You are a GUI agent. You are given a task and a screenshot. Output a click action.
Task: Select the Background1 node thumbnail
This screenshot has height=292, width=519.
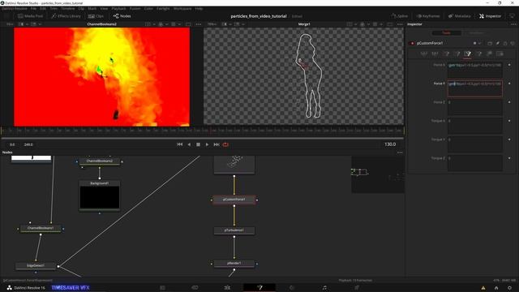click(x=99, y=197)
